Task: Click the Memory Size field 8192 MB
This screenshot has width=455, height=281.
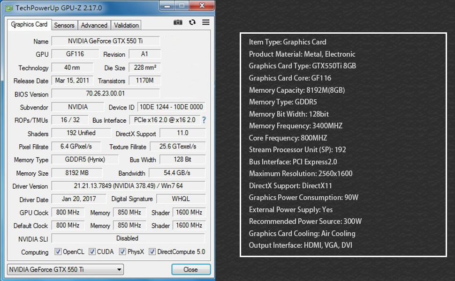Action: (x=77, y=173)
